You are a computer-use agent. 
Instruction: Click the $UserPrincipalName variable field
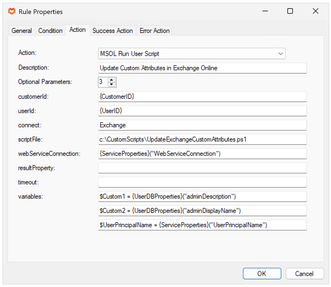pyautogui.click(x=202, y=225)
